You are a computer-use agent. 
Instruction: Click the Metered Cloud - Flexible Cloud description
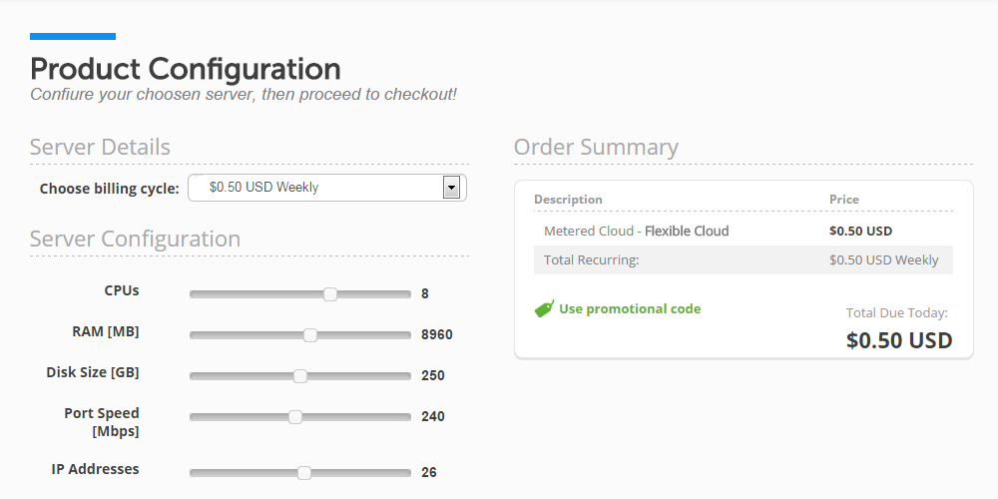click(637, 232)
